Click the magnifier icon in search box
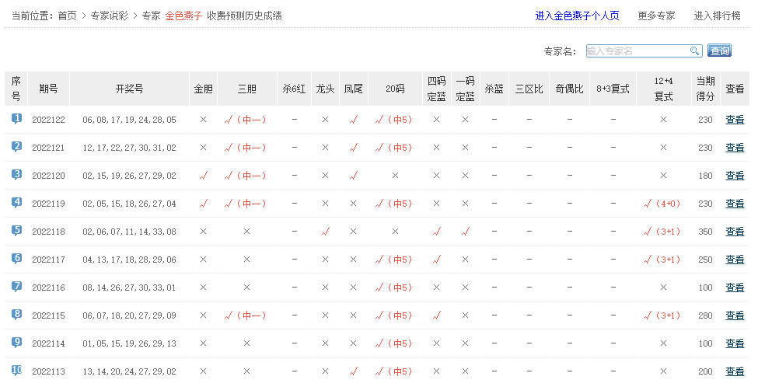The height and width of the screenshot is (380, 765). [694, 51]
